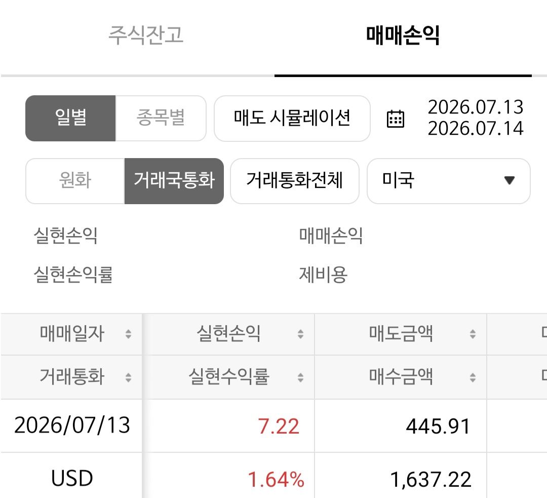
Task: Open the 미국 country dropdown
Action: [x=449, y=181]
